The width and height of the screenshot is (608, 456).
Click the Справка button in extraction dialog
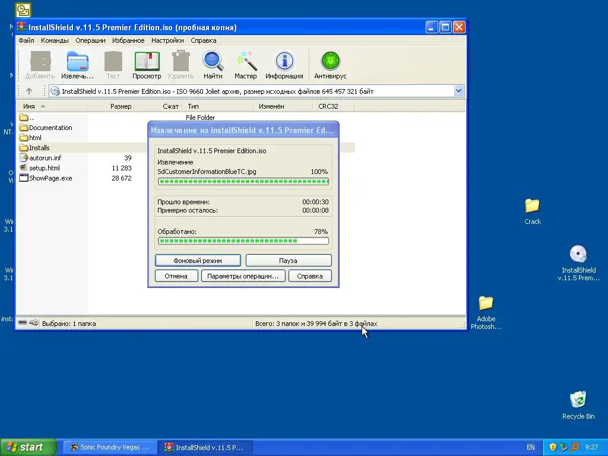(x=310, y=276)
